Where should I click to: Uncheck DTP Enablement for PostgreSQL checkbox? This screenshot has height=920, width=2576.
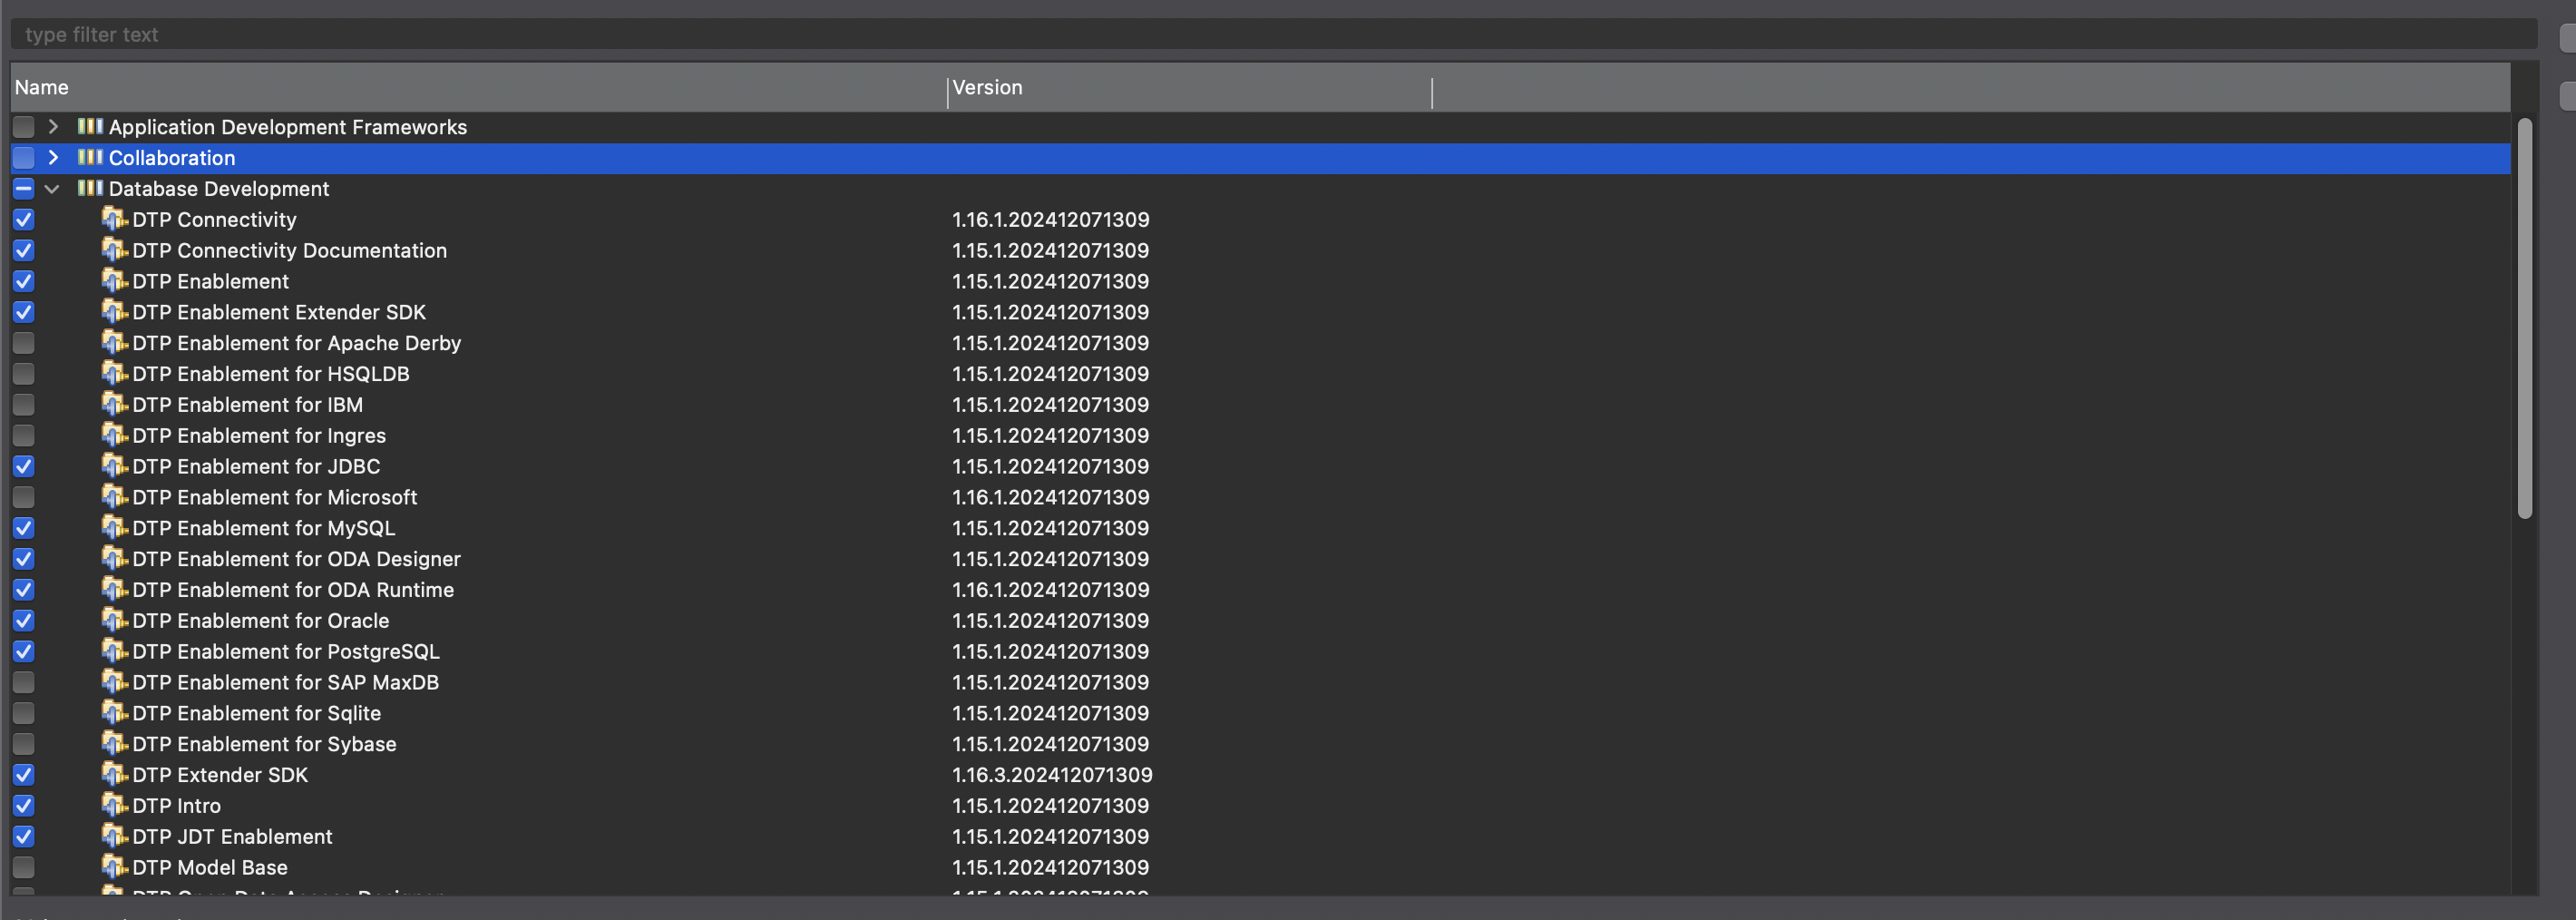[x=24, y=652]
